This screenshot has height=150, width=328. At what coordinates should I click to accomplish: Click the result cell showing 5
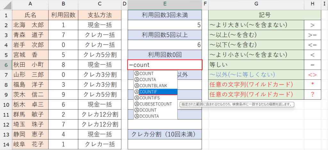point(165,25)
